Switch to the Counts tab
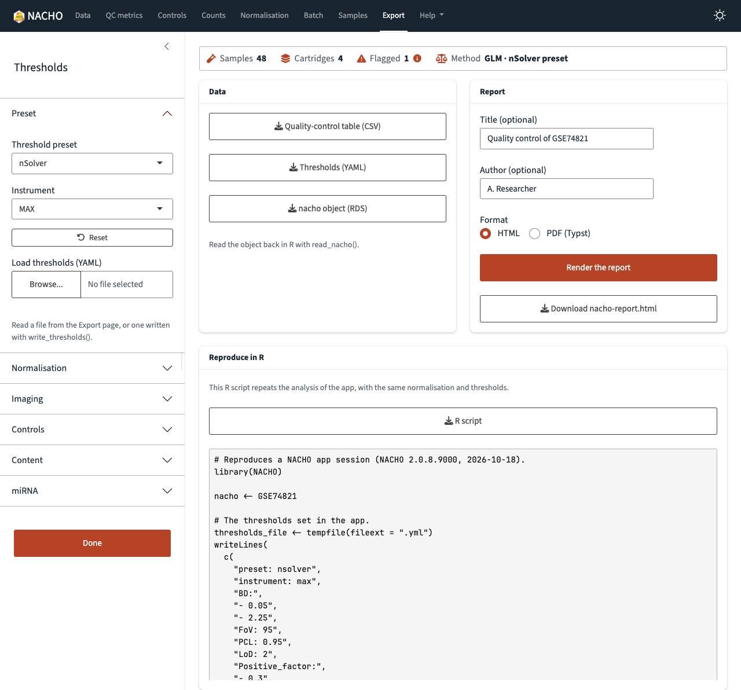The image size is (741, 690). 214,16
